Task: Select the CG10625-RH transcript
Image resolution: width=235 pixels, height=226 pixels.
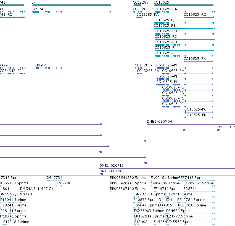Action: pyautogui.click(x=184, y=45)
